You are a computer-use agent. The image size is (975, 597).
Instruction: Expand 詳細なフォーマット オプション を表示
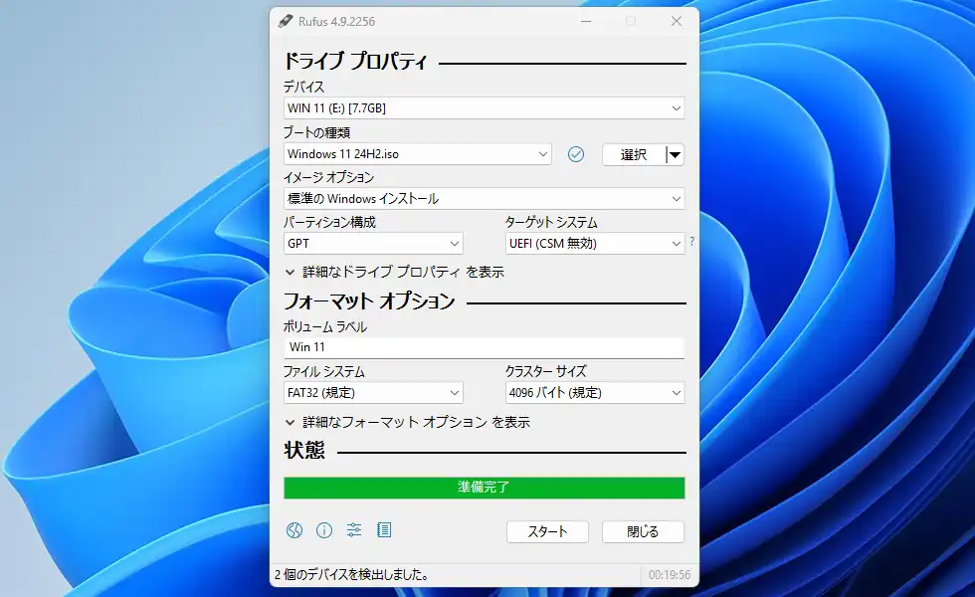(407, 422)
